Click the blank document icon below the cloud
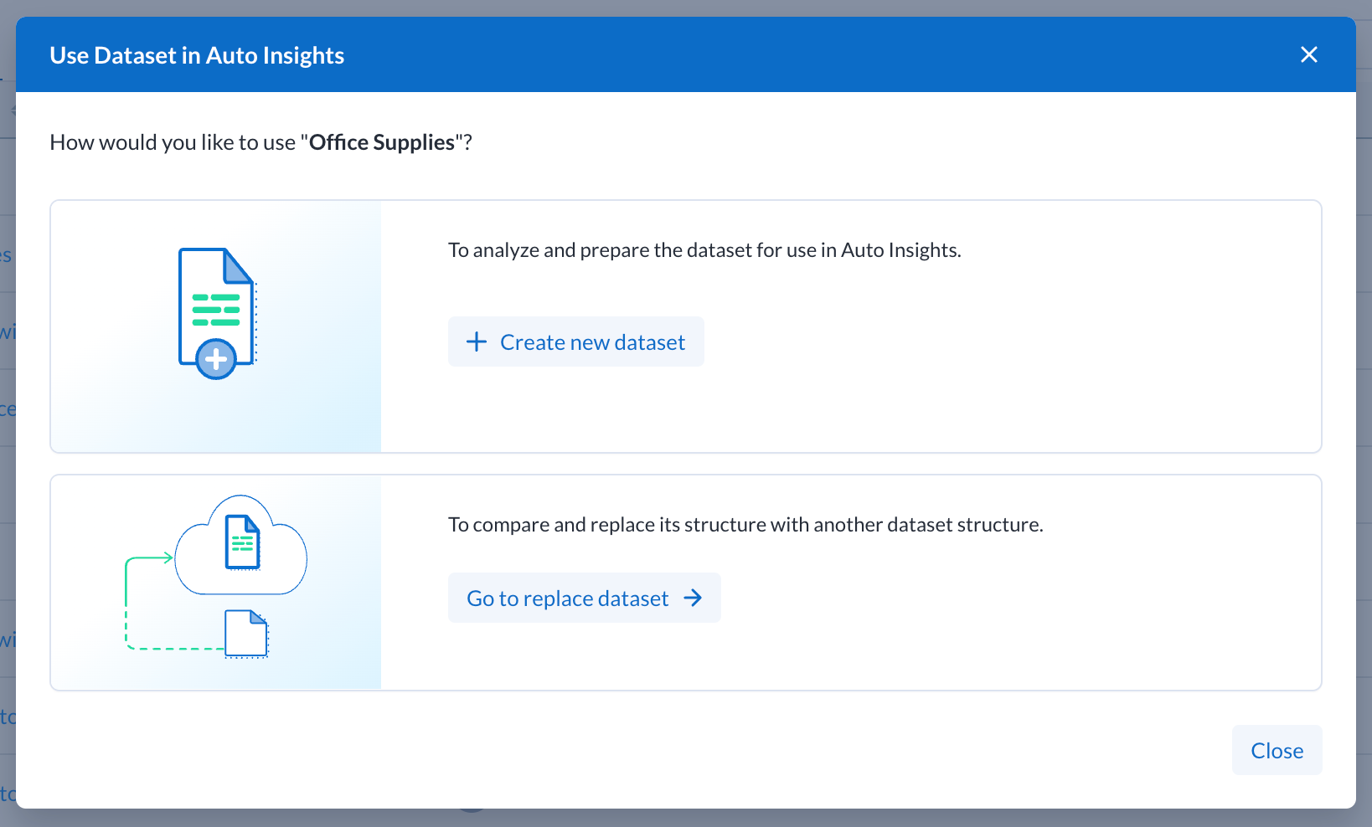This screenshot has width=1372, height=827. pos(245,634)
